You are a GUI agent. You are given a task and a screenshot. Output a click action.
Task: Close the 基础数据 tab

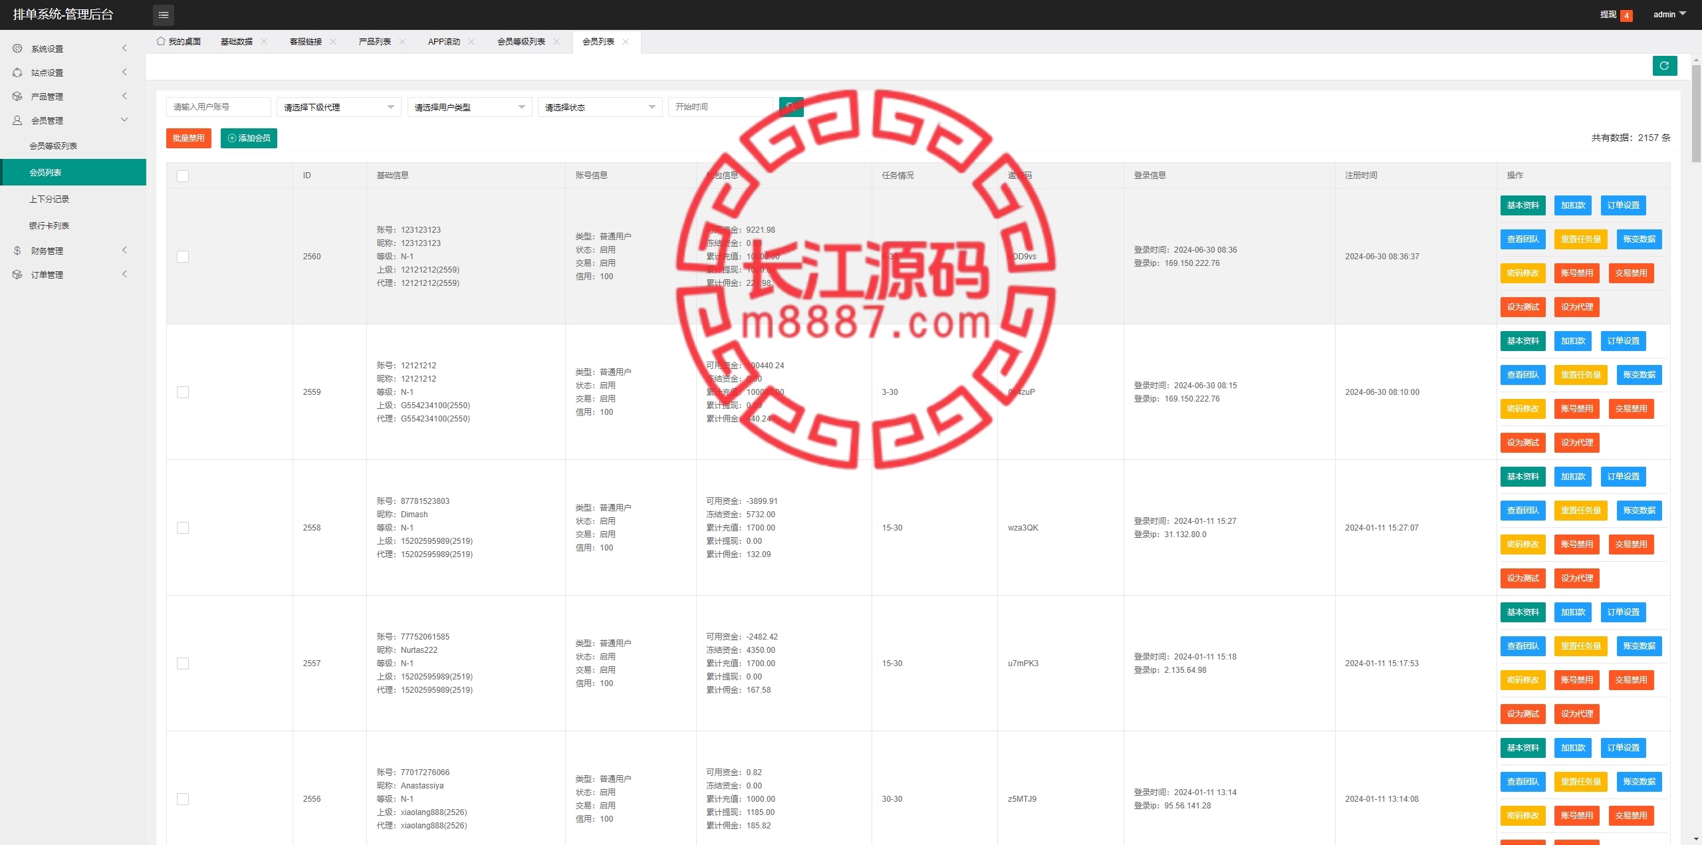pyautogui.click(x=264, y=41)
